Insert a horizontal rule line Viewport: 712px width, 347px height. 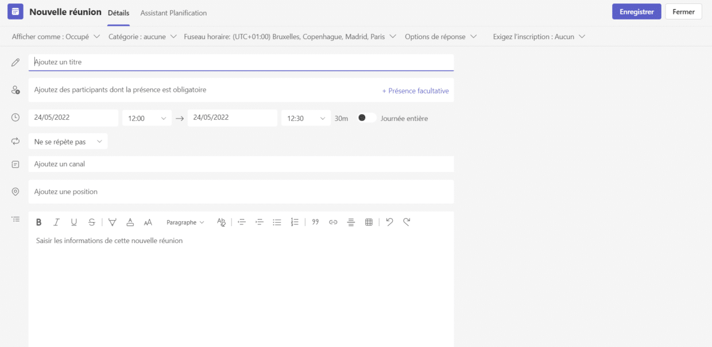(351, 223)
